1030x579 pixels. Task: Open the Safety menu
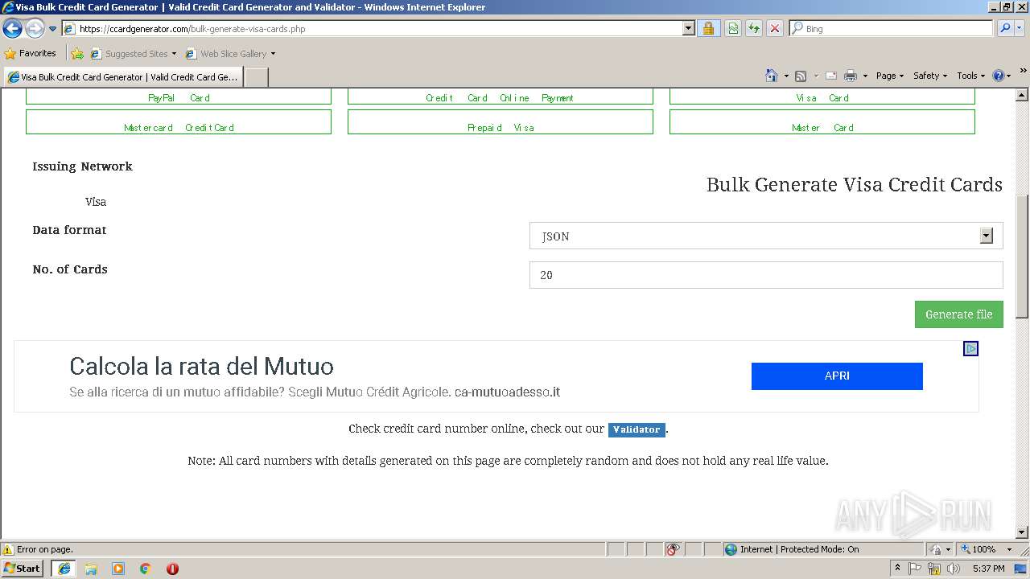(929, 76)
